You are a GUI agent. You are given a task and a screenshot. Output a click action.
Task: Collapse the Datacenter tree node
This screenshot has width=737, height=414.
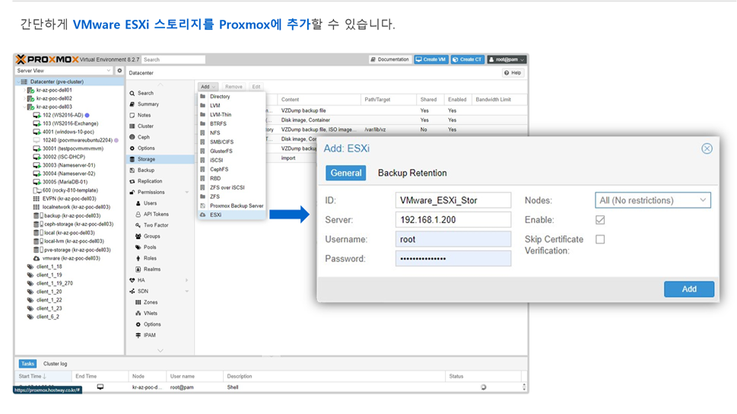18,82
